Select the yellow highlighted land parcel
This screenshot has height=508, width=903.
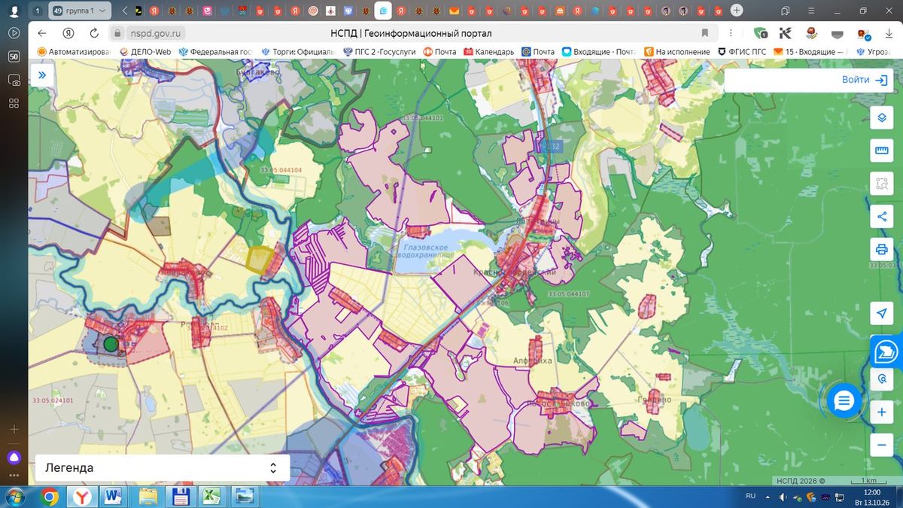pos(260,259)
